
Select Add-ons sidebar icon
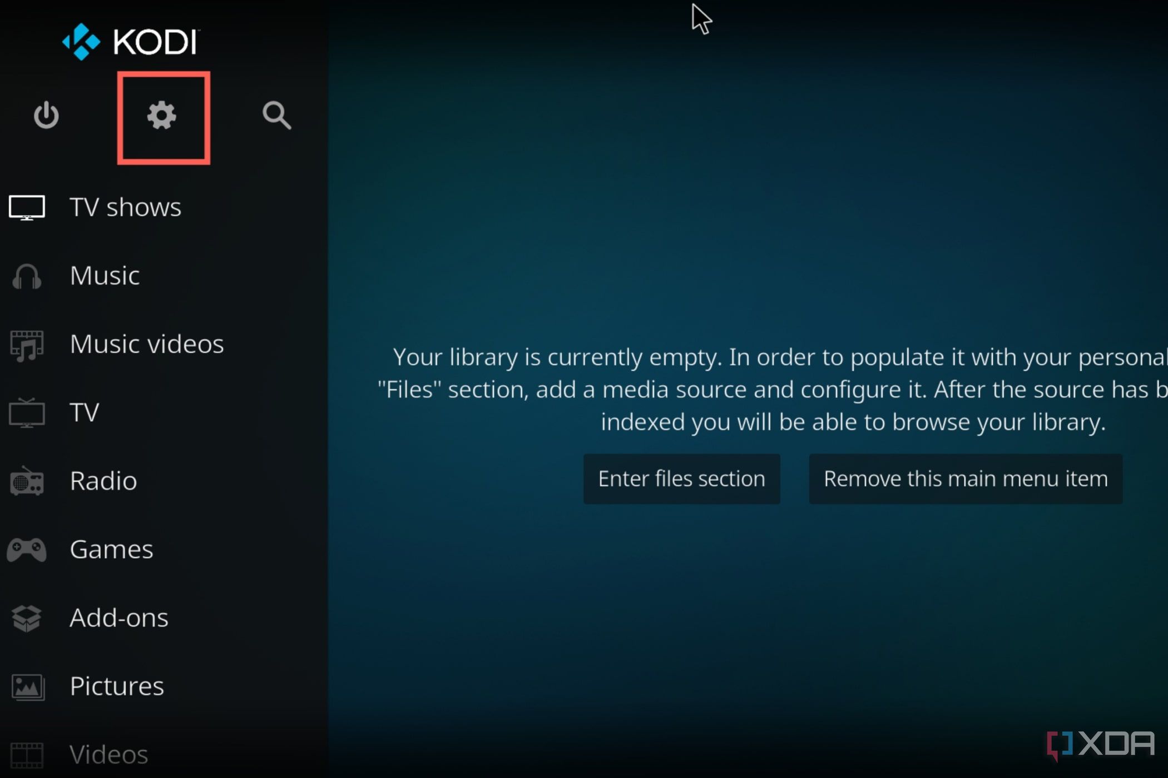pos(24,617)
